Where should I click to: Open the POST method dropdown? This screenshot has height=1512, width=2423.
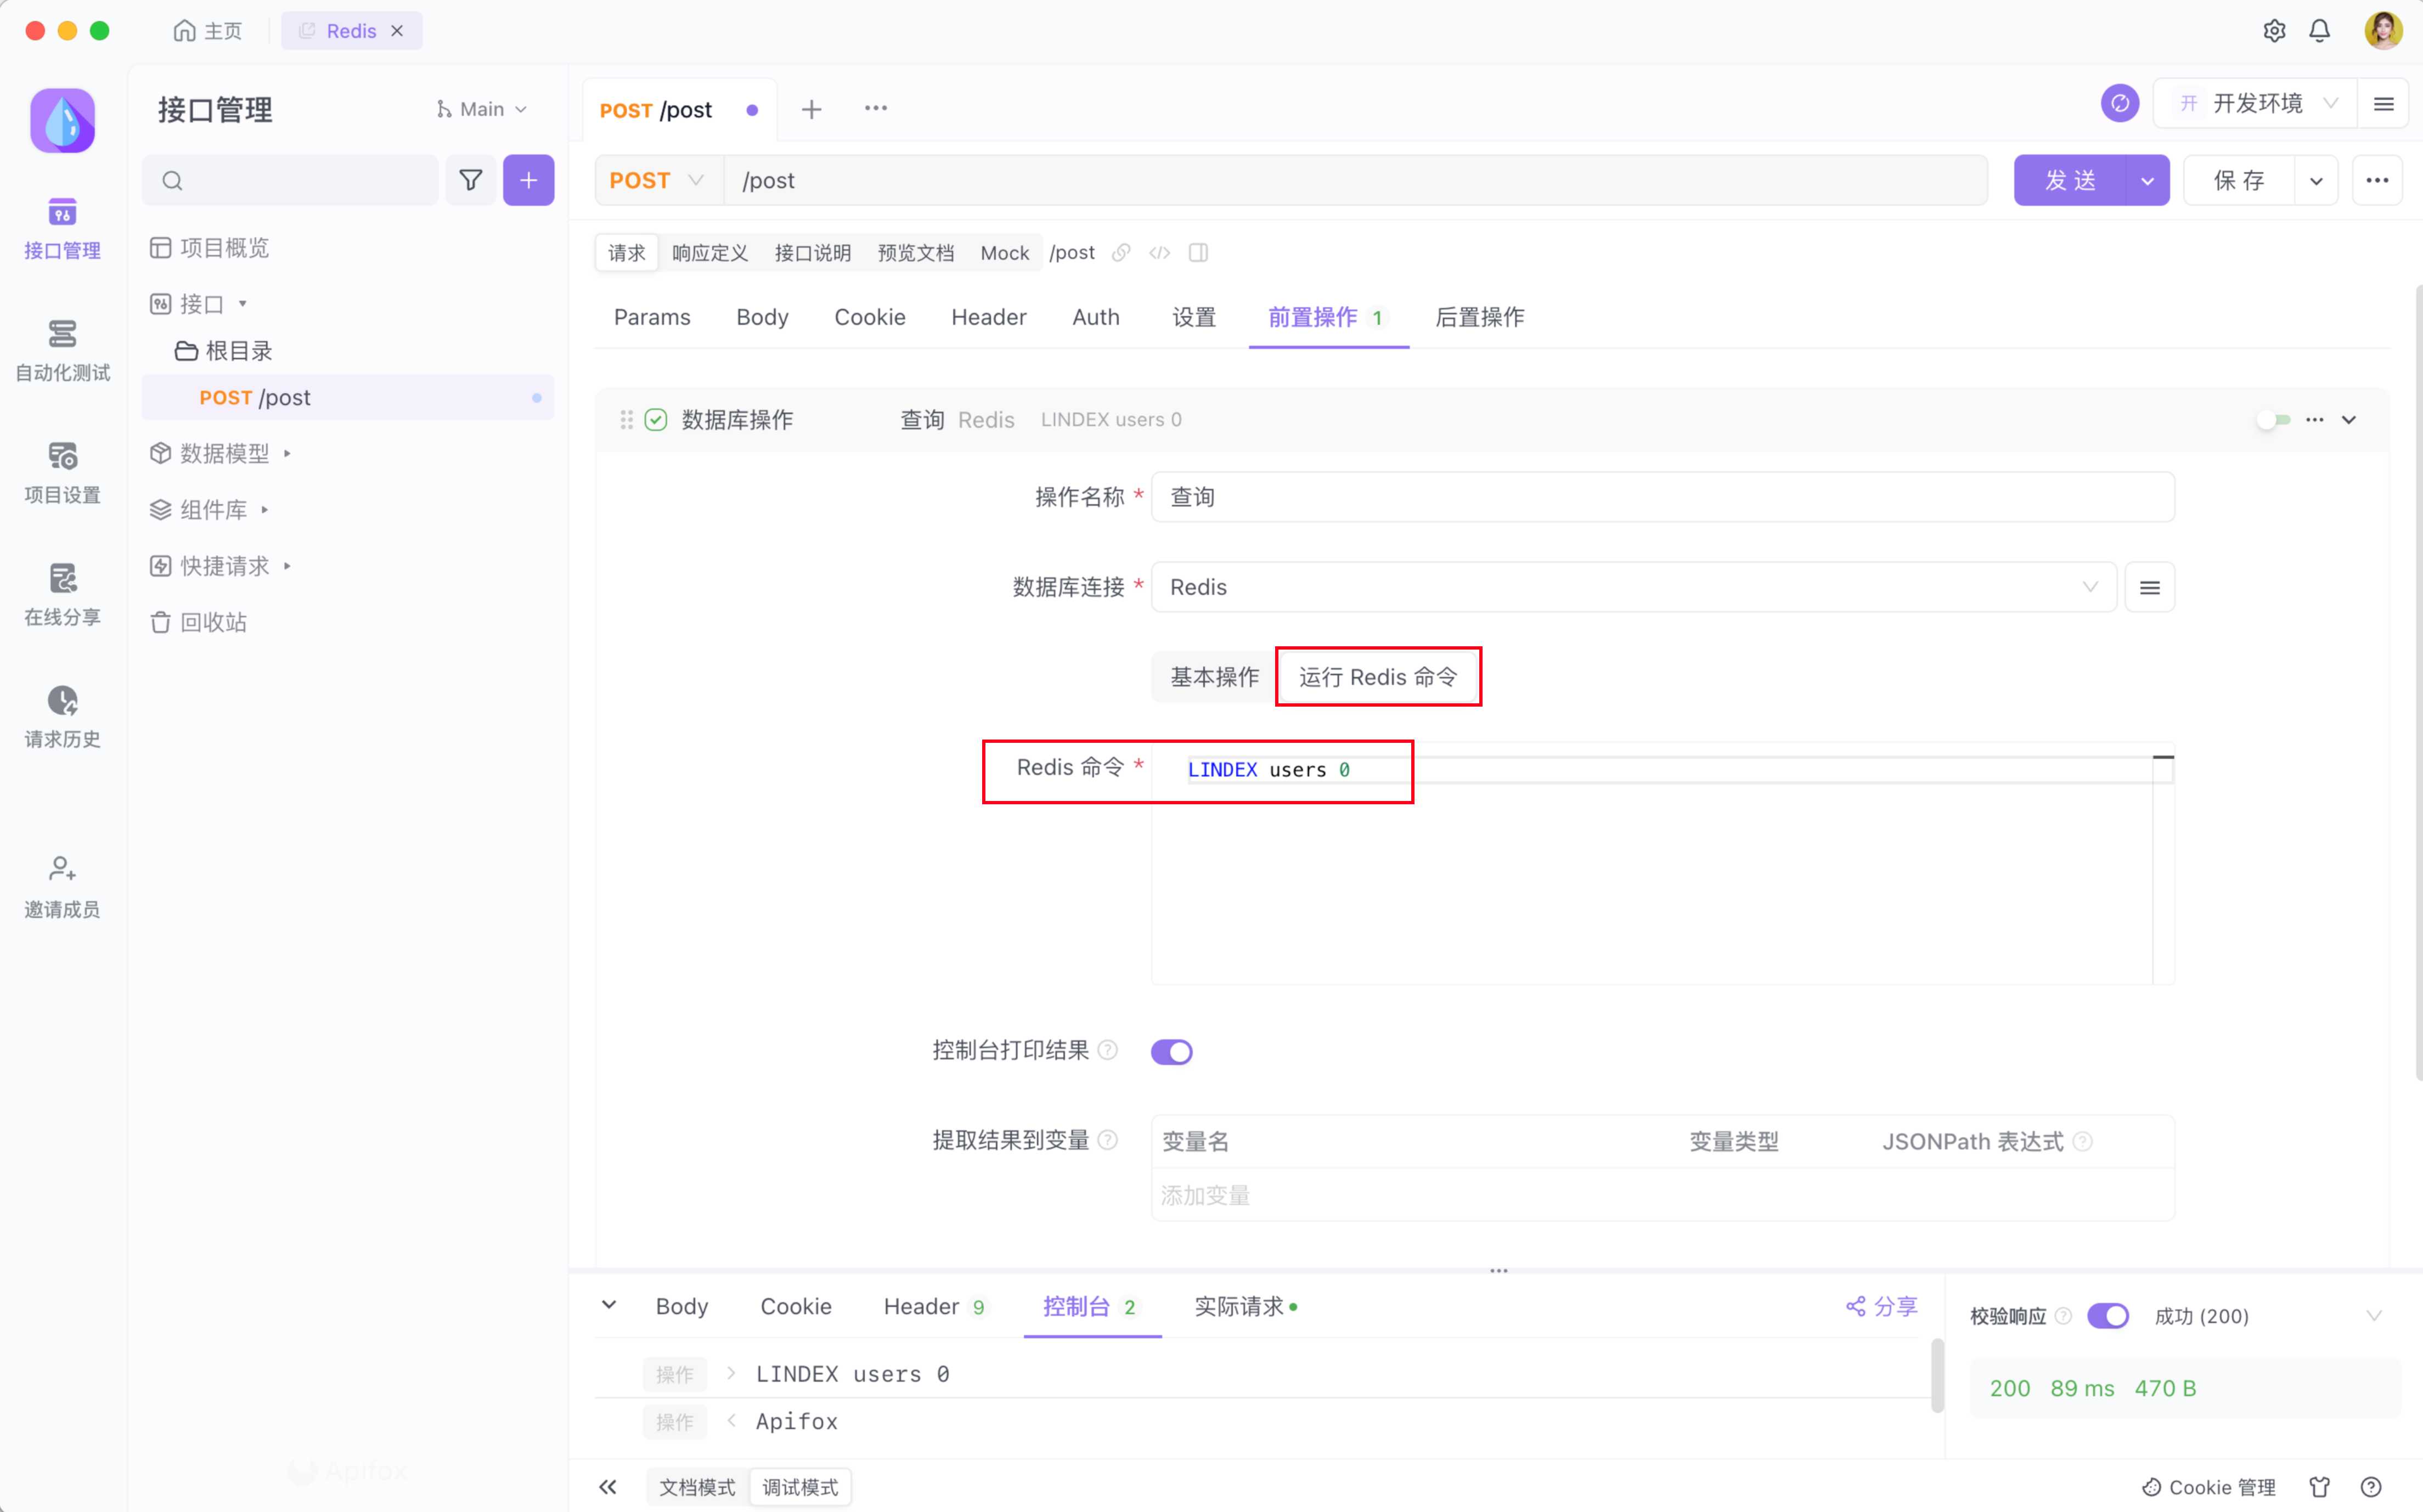point(657,180)
